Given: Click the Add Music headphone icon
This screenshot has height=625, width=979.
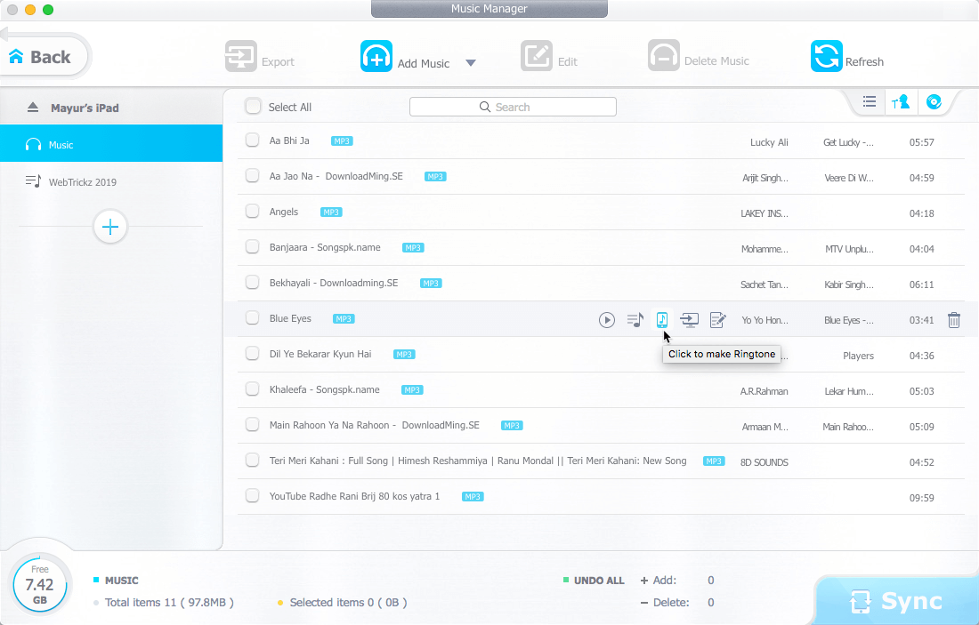Looking at the screenshot, I should 376,56.
